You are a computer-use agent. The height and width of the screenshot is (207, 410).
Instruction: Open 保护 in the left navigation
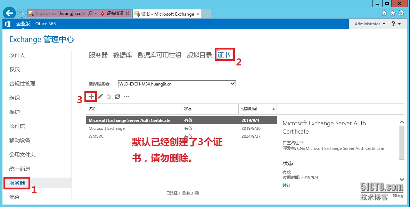(15, 112)
